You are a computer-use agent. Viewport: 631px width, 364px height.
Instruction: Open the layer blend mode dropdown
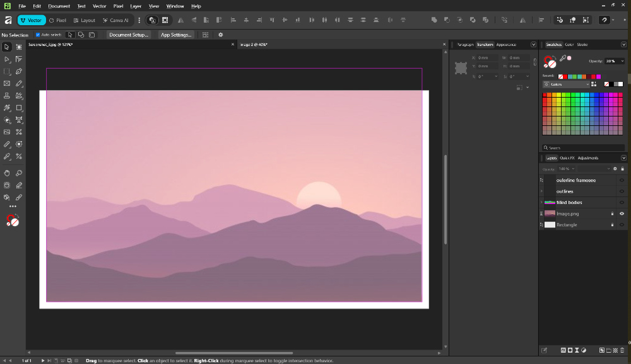click(x=595, y=169)
